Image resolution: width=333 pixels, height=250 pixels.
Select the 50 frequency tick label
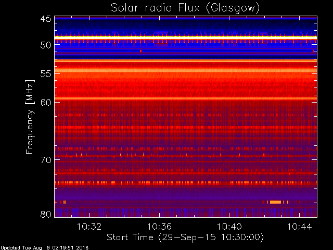[46, 45]
